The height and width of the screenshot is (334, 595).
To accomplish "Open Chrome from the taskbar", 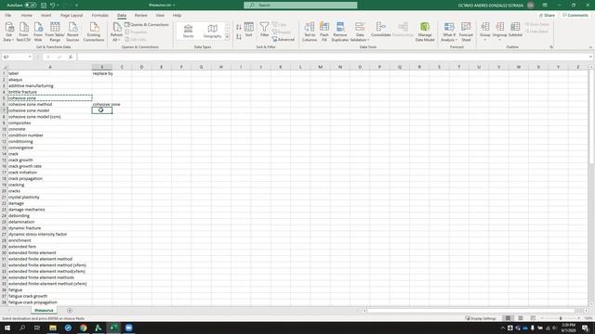I will 83,328.
